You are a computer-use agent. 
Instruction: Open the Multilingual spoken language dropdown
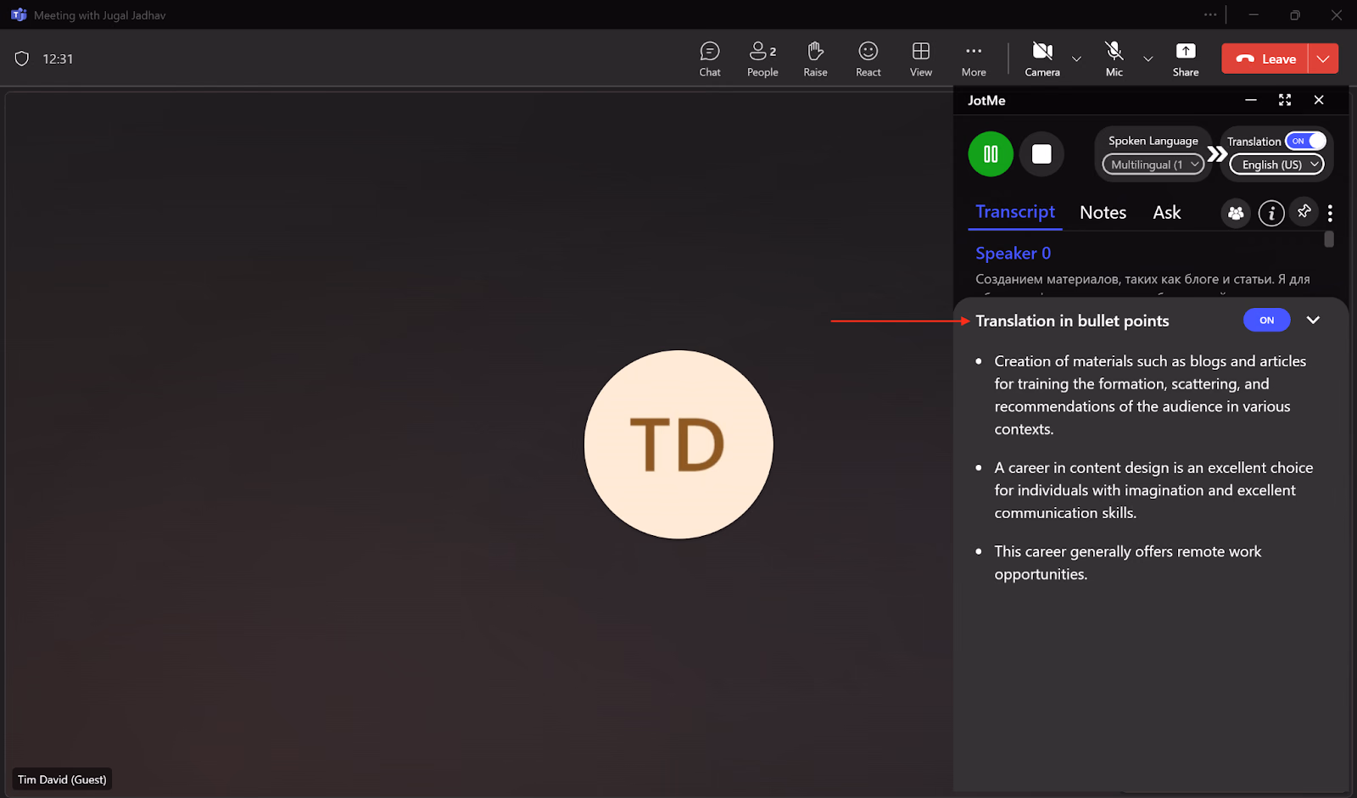(1153, 165)
